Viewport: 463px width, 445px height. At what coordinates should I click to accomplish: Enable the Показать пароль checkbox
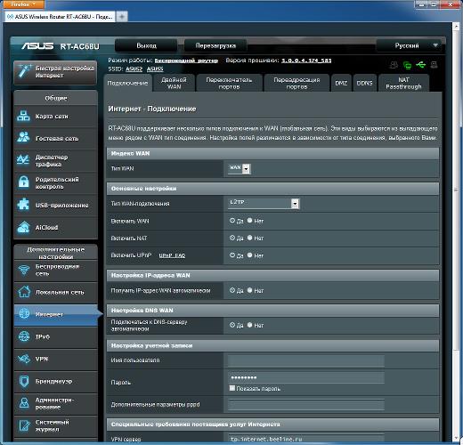(x=232, y=388)
